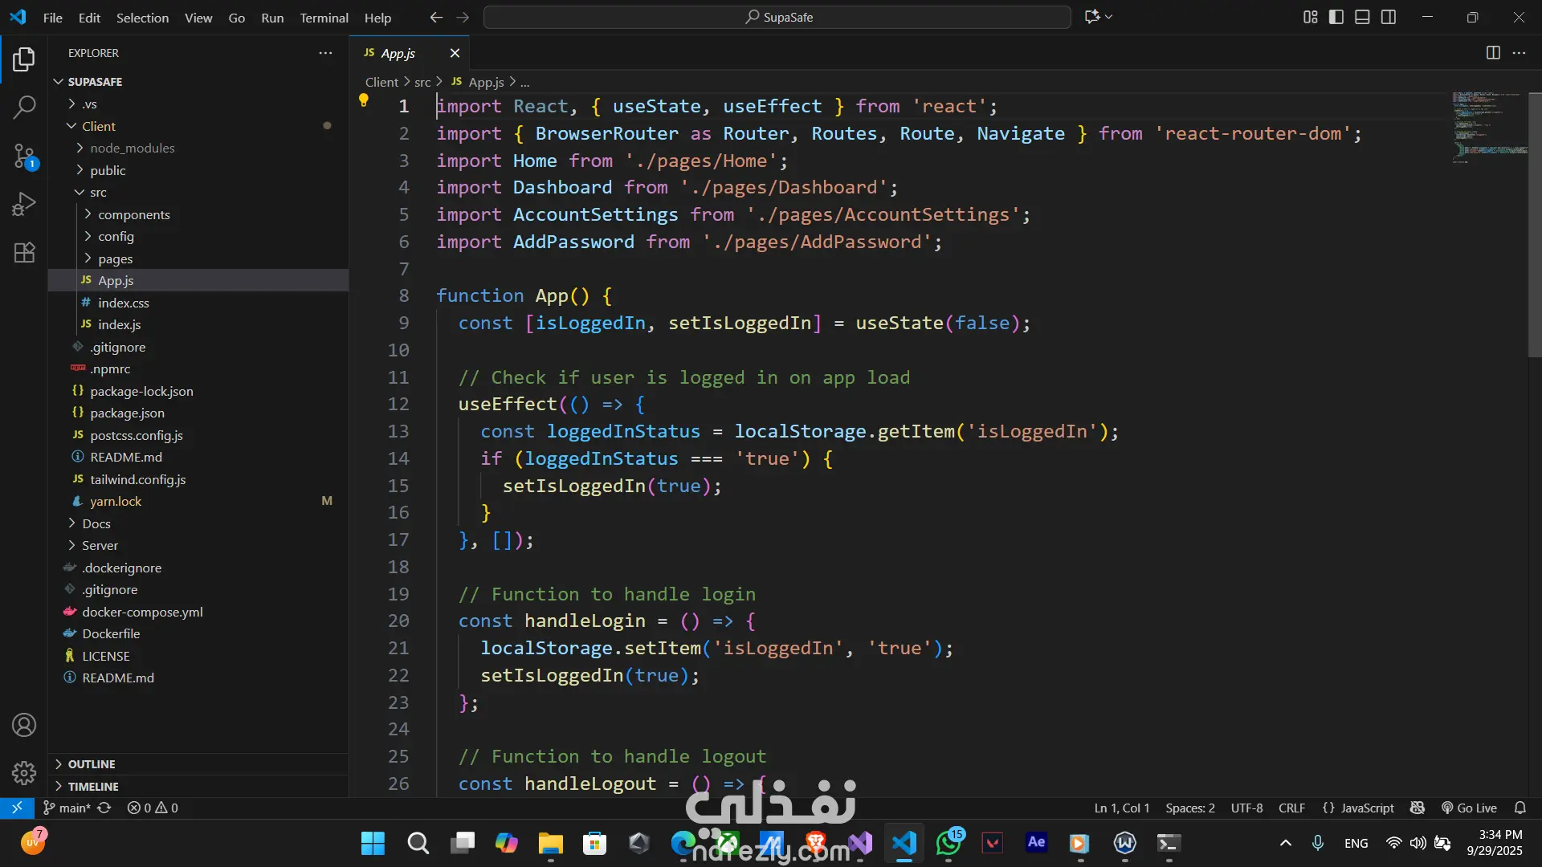The width and height of the screenshot is (1542, 867).
Task: Open notifications bell in status bar
Action: pyautogui.click(x=1520, y=808)
